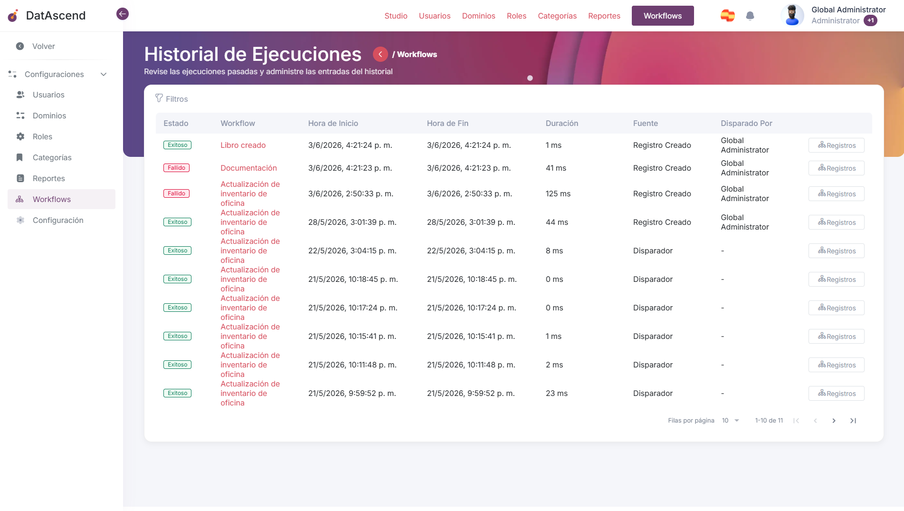Screen dimensions: 904x511
Task: Go to next page of results
Action: point(834,420)
